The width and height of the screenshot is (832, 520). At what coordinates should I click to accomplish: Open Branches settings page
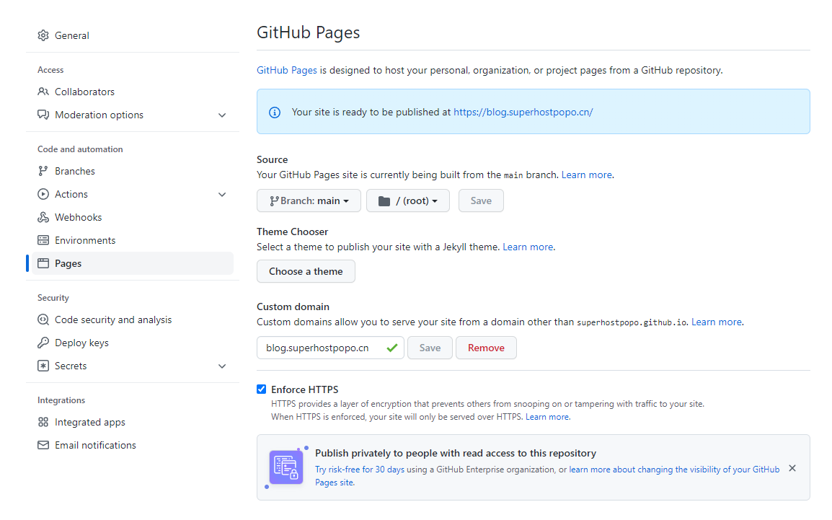(133, 171)
